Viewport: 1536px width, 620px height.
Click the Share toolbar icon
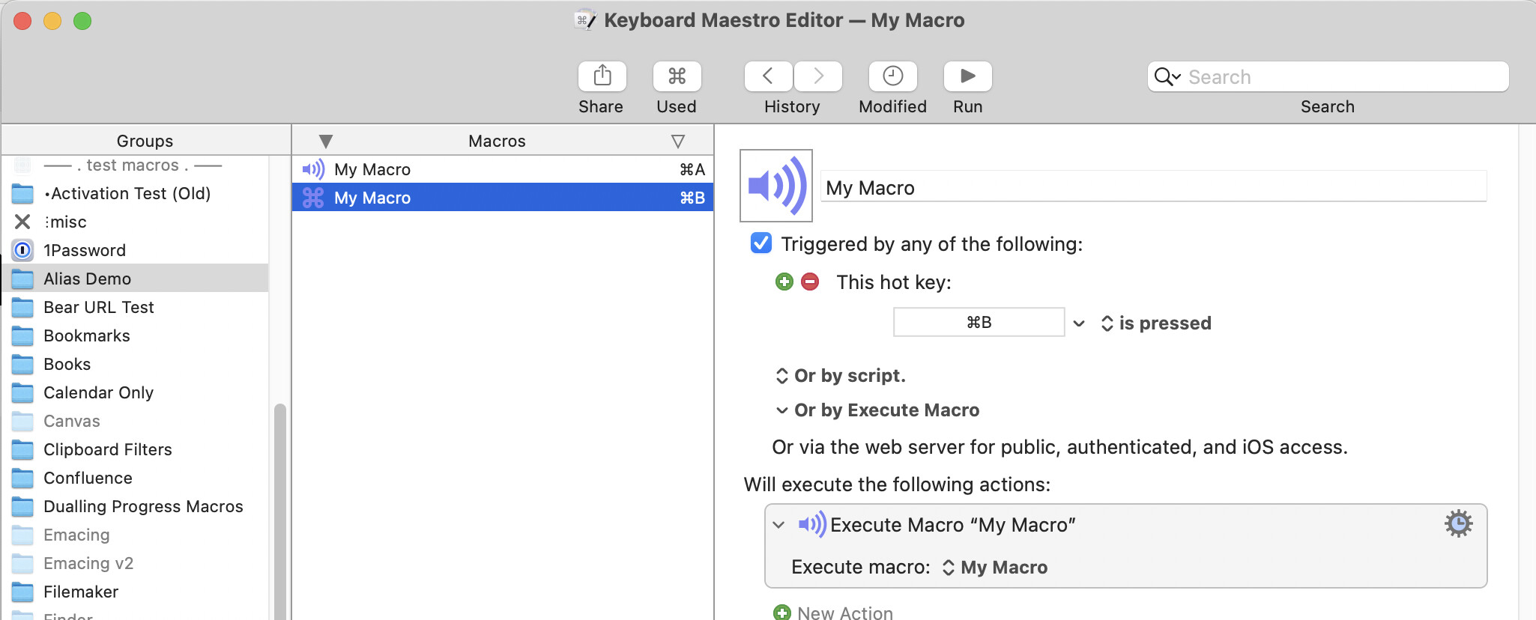tap(602, 76)
